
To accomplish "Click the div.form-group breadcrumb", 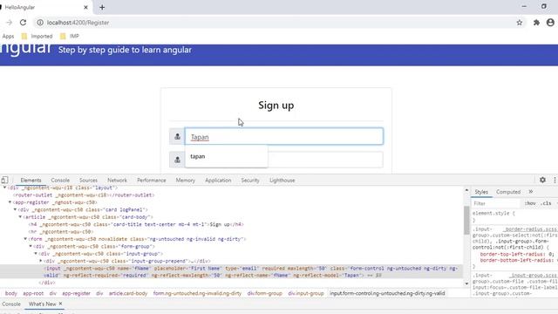I will 264,293.
